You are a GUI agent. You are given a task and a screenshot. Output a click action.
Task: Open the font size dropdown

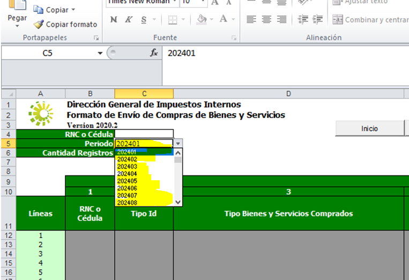coord(203,2)
